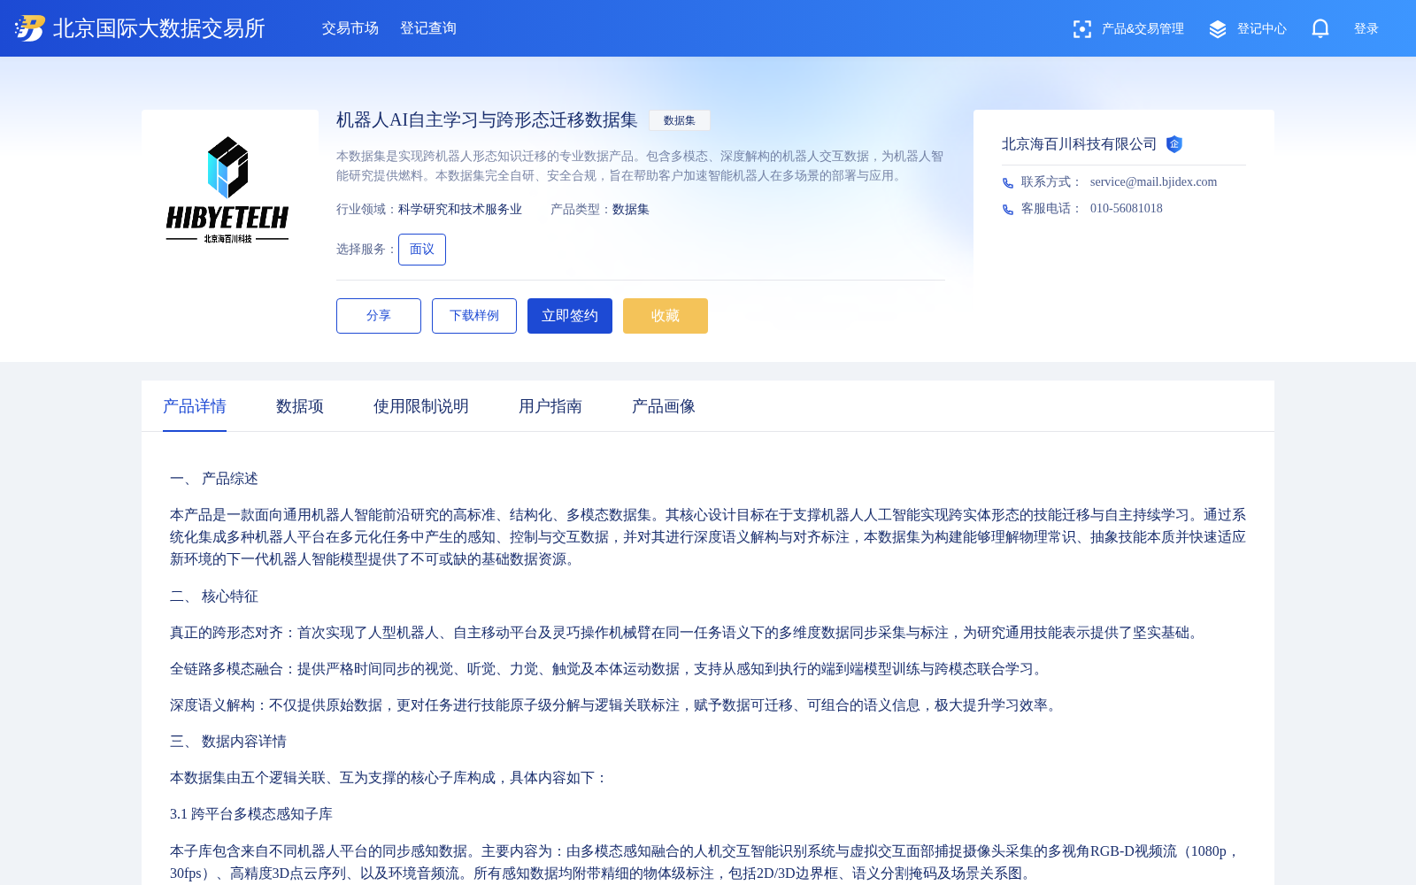The image size is (1416, 885).
Task: Switch to the 使用限制说明 tab
Action: pos(421,406)
